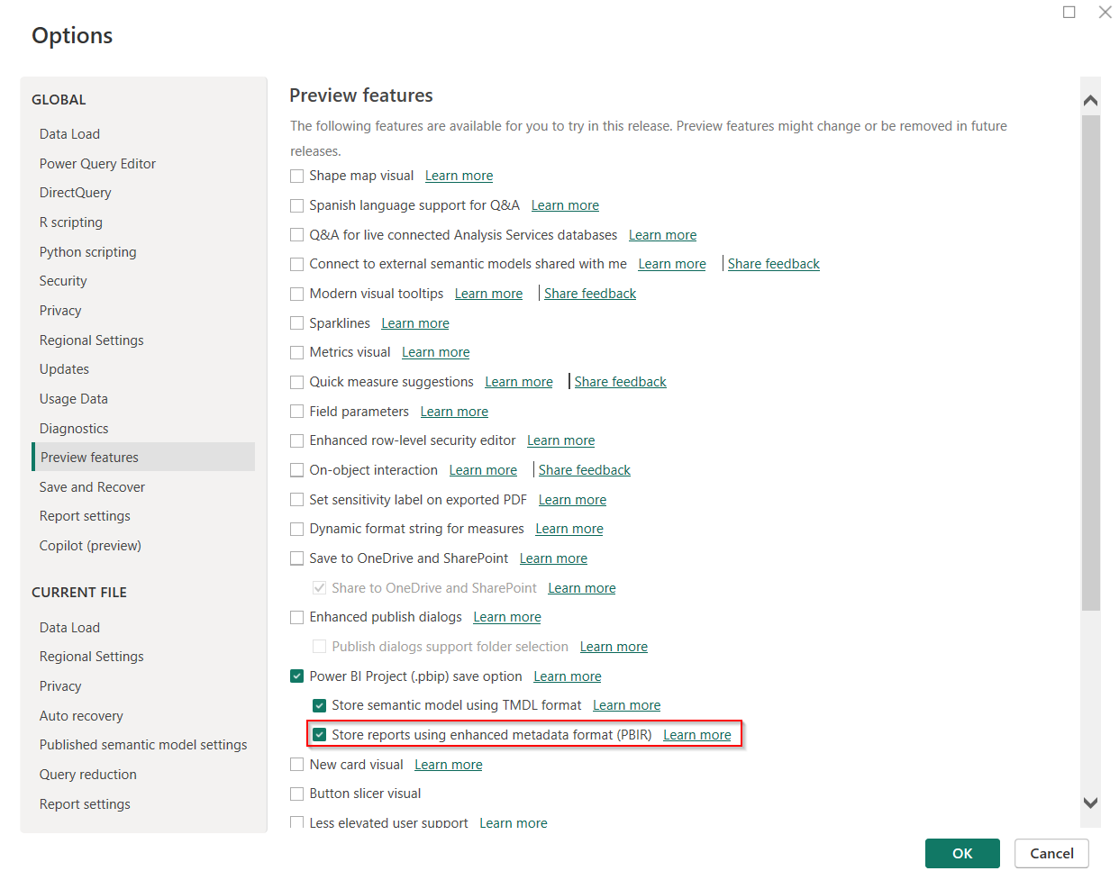Viewport: 1119px width, 880px height.
Task: Enable Q&A for live connected Analysis Services databases
Action: (296, 235)
